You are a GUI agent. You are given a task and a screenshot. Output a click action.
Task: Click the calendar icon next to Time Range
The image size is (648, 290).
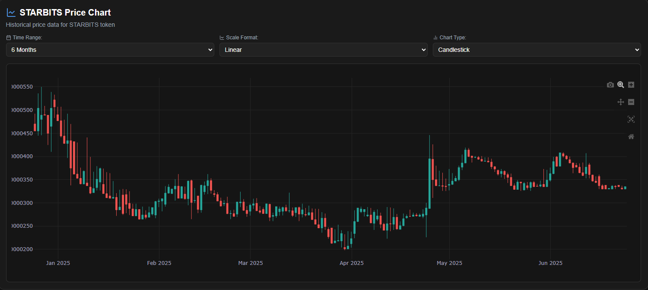[9, 38]
